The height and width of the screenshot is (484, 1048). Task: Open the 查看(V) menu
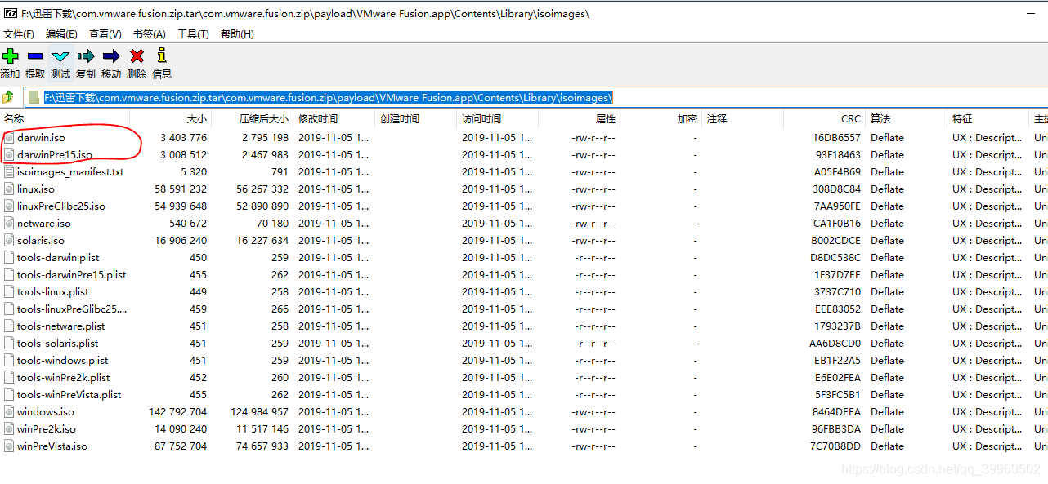point(105,33)
